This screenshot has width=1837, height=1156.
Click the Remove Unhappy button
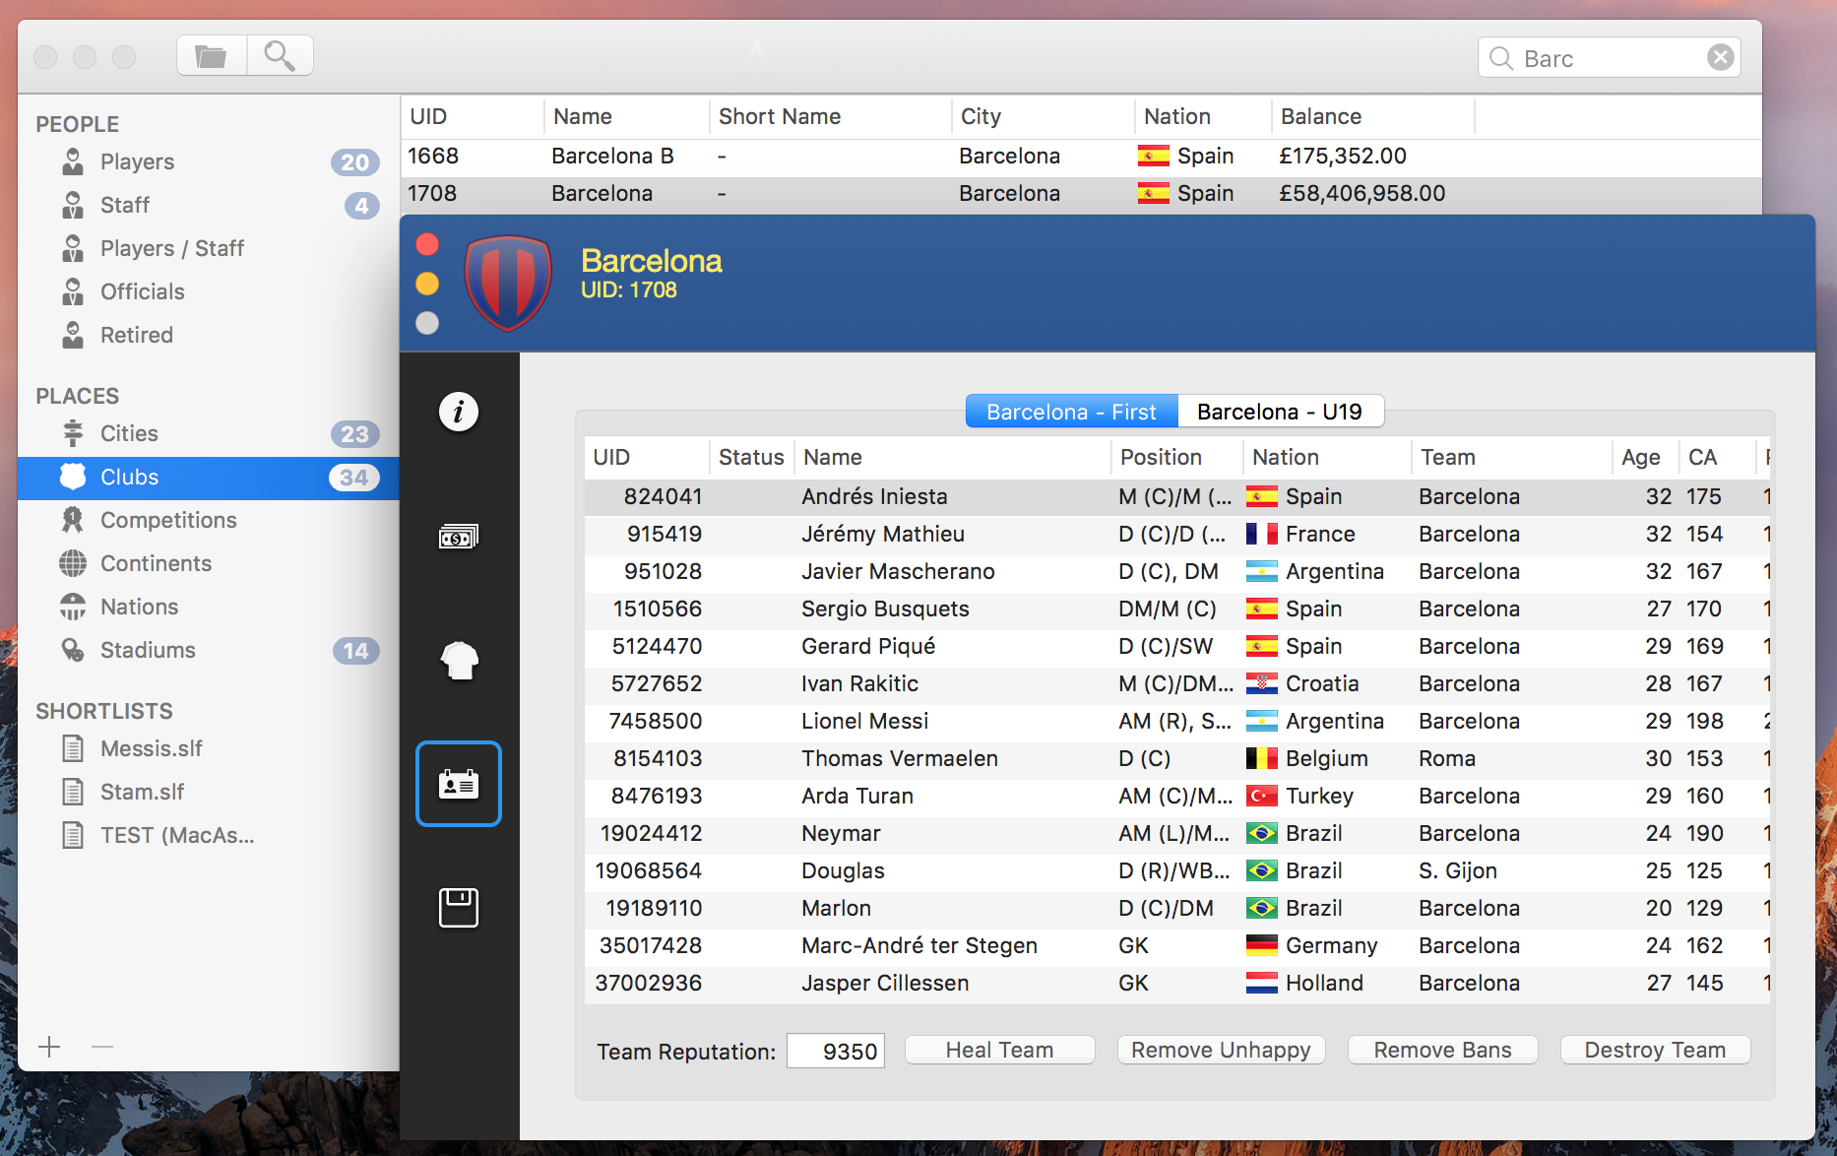[x=1221, y=1050]
